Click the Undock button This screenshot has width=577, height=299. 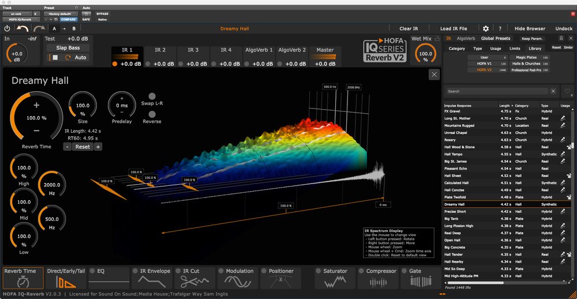pyautogui.click(x=564, y=28)
